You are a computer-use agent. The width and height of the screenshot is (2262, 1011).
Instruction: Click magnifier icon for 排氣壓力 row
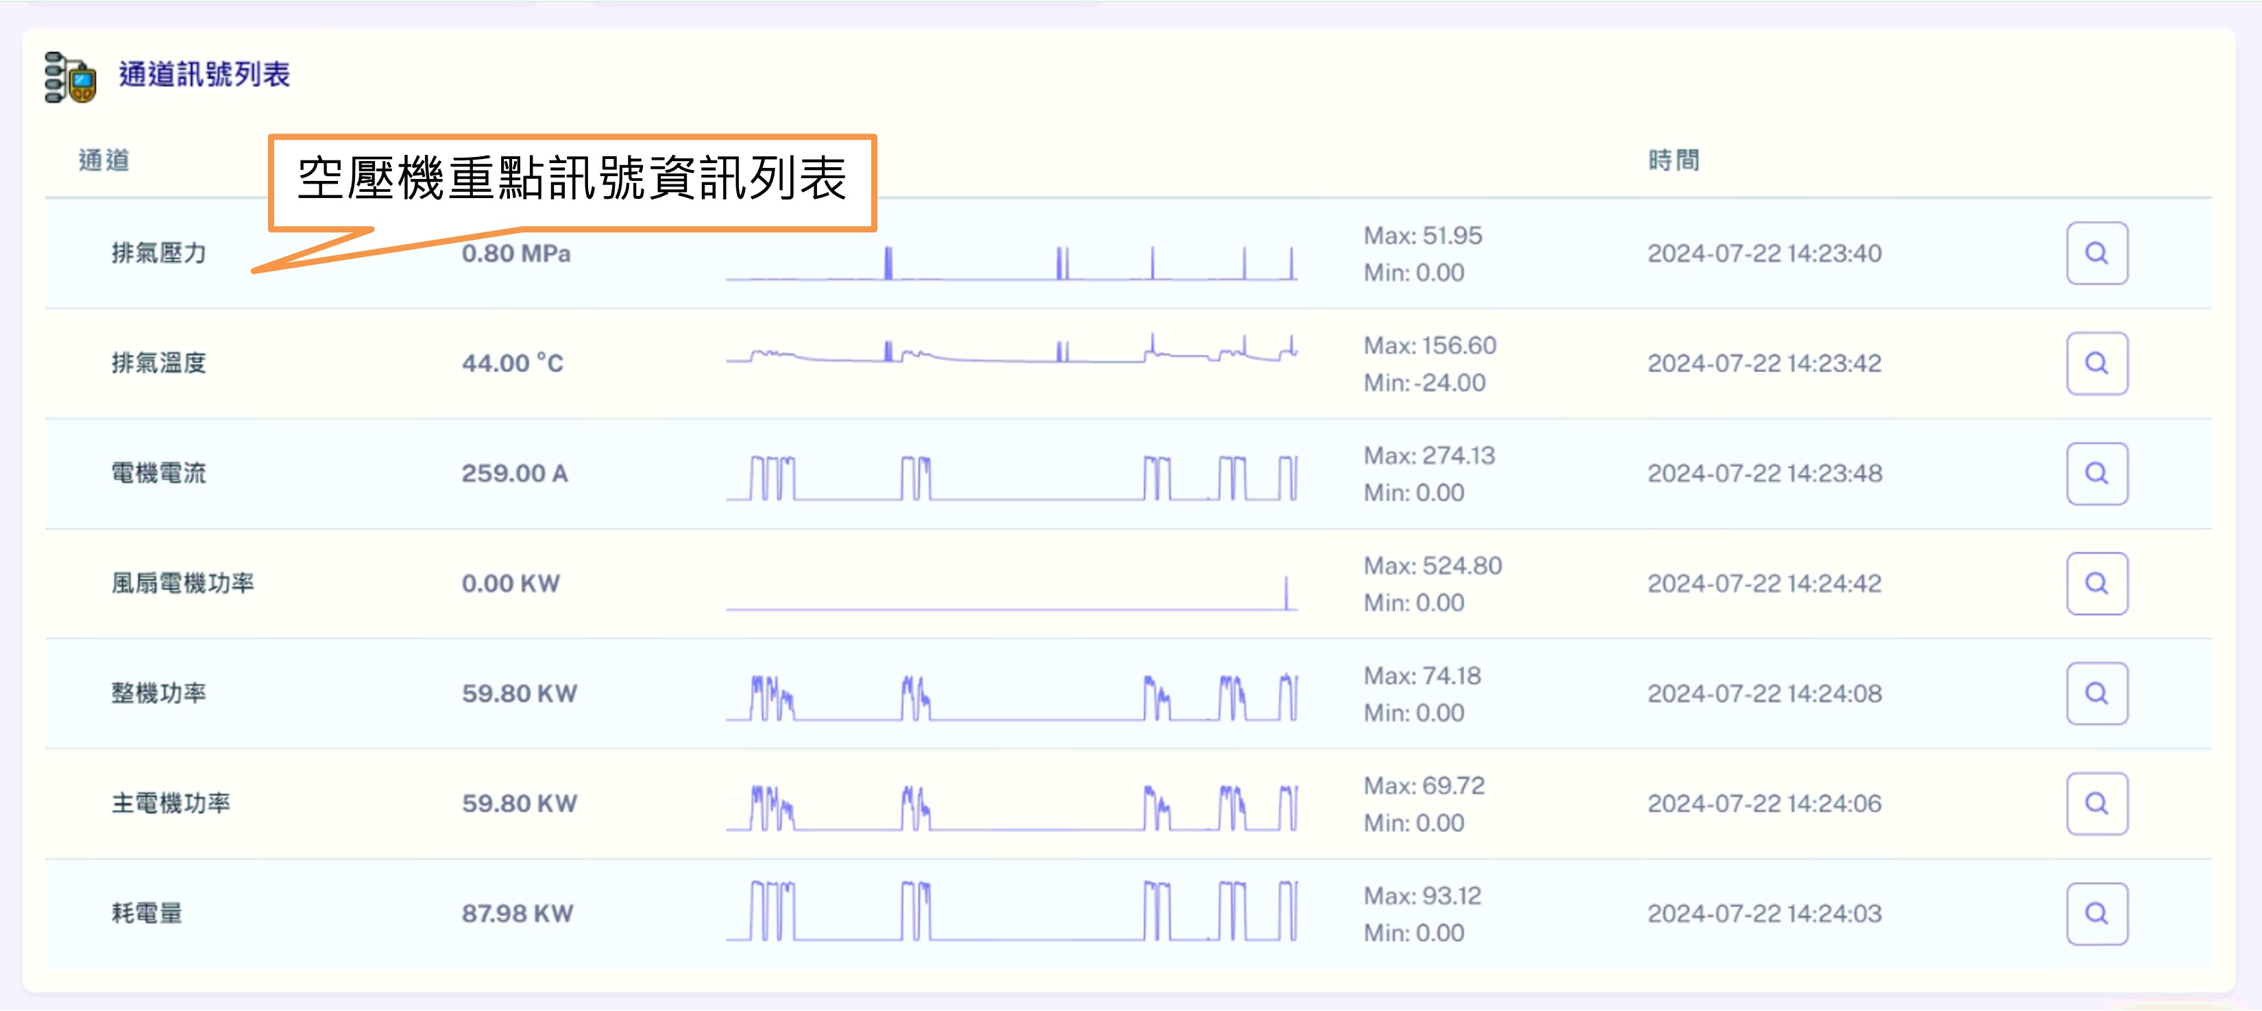pyautogui.click(x=2095, y=253)
